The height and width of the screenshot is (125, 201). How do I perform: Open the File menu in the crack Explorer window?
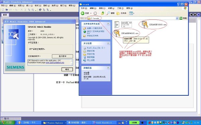[x=84, y=8]
